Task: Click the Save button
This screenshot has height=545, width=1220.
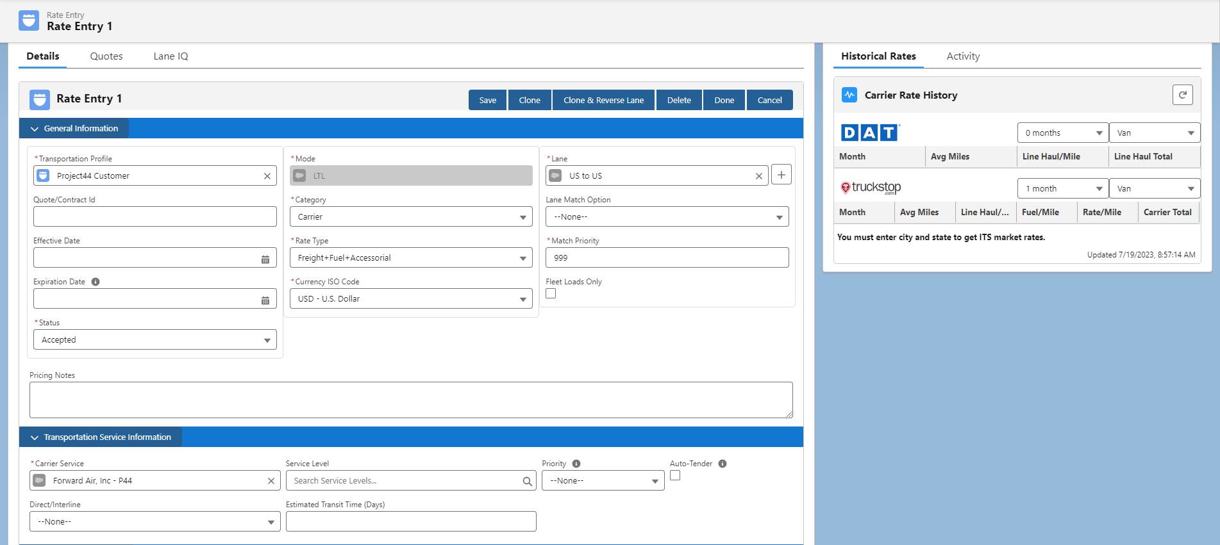Action: (x=488, y=100)
